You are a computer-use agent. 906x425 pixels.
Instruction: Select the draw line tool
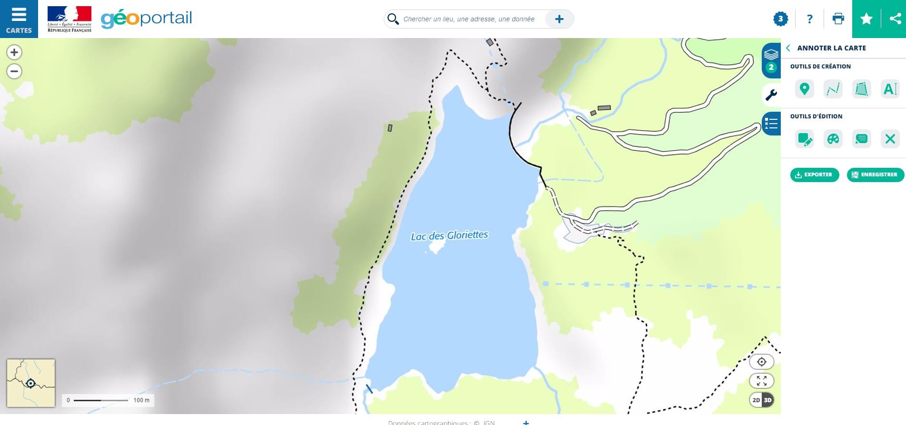[833, 89]
